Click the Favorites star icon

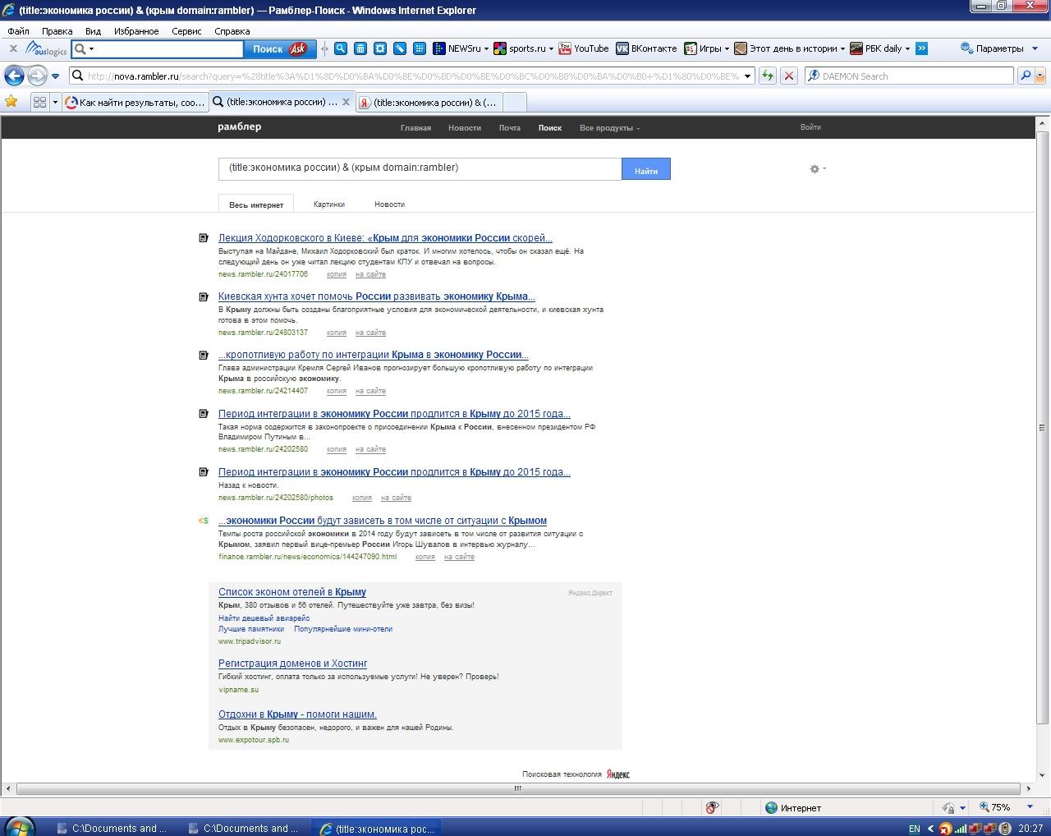(11, 102)
